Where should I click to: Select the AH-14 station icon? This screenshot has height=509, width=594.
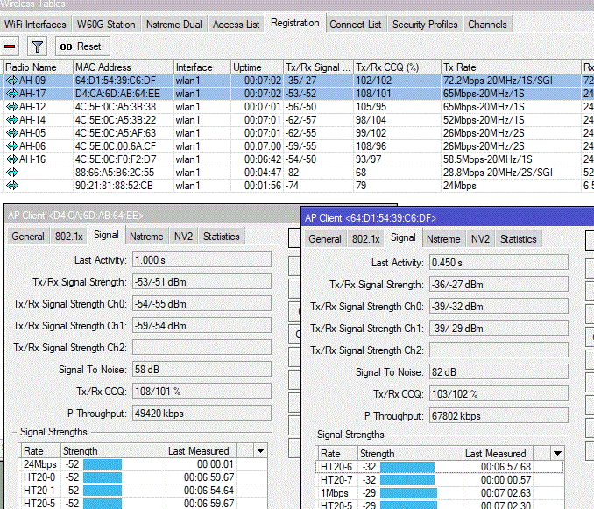click(x=12, y=120)
